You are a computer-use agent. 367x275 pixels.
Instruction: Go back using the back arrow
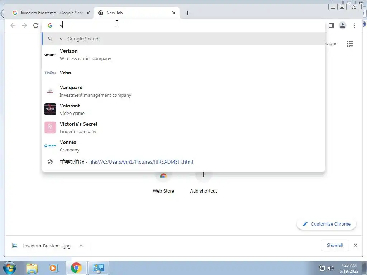(x=13, y=25)
